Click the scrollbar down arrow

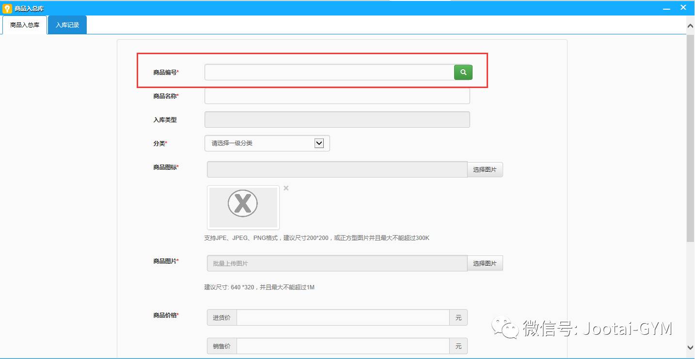tap(691, 347)
